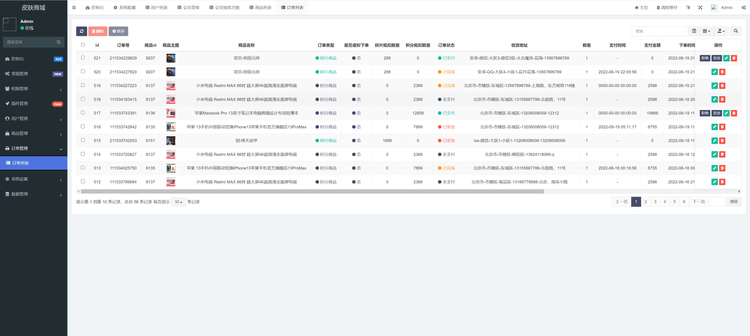Screen dimensions: 750x336
Task: Check the checkbox for order 519
Action: [83, 85]
